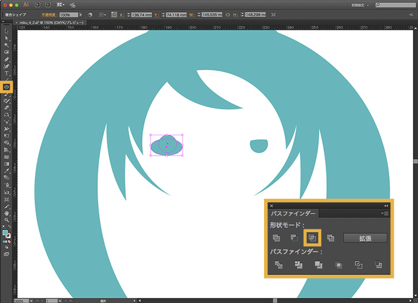Change the screen mode button

click(x=6, y=254)
